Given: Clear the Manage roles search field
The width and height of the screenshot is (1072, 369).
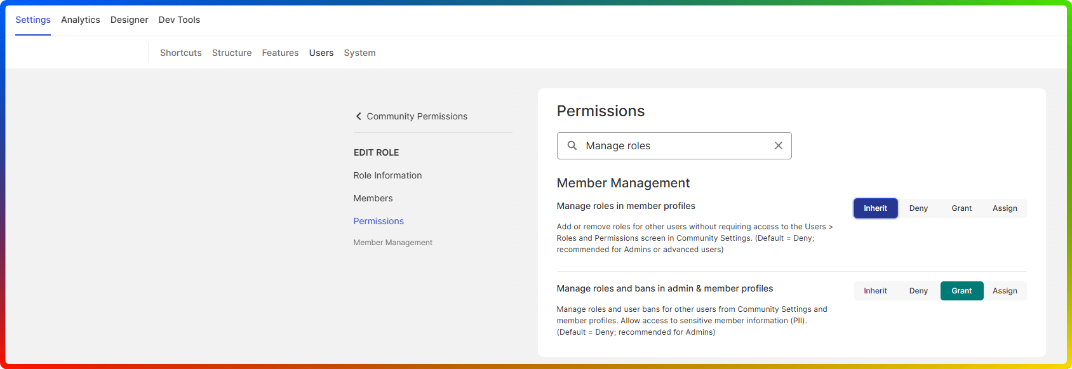Looking at the screenshot, I should tap(778, 145).
